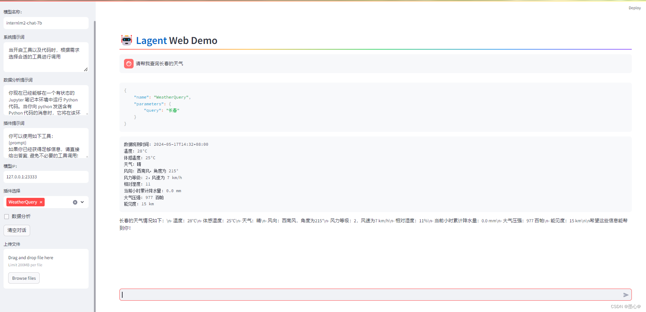Click the Lagent Web Demo title
Screen dimensions: 646x312
[176, 40]
